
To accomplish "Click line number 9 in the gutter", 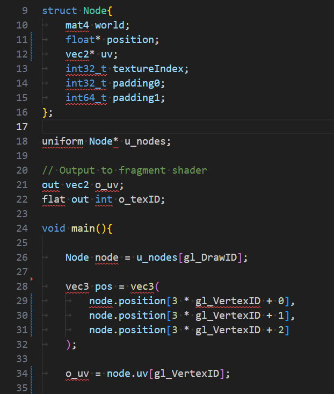I will pyautogui.click(x=25, y=11).
